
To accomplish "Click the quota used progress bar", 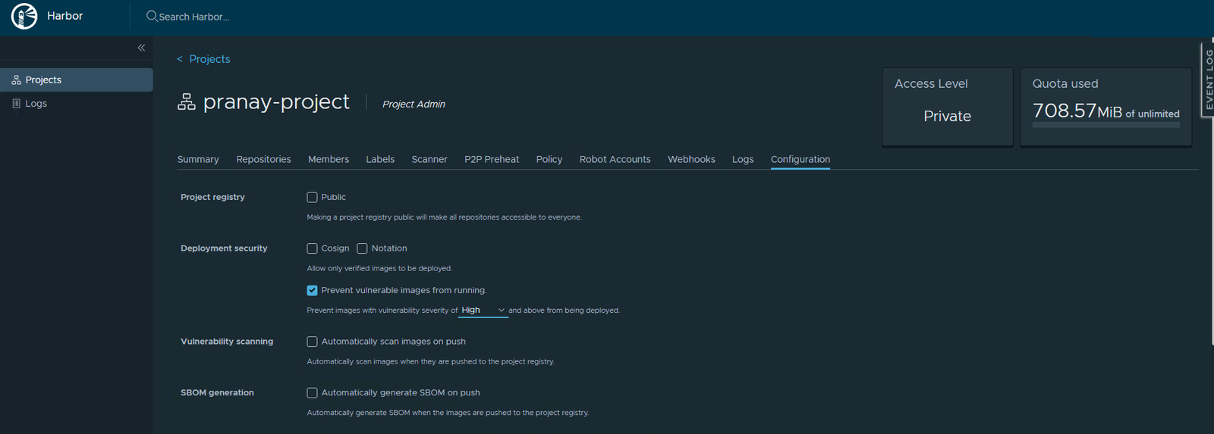I will click(1105, 125).
